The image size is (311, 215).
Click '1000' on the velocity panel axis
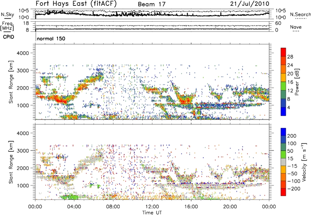tap(23, 186)
